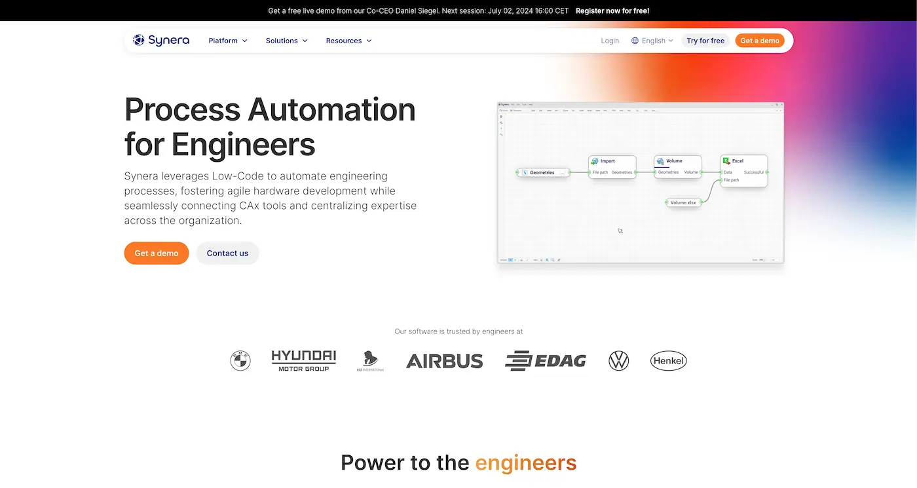The width and height of the screenshot is (917, 488).
Task: Click the Airbus logo
Action: pyautogui.click(x=445, y=361)
